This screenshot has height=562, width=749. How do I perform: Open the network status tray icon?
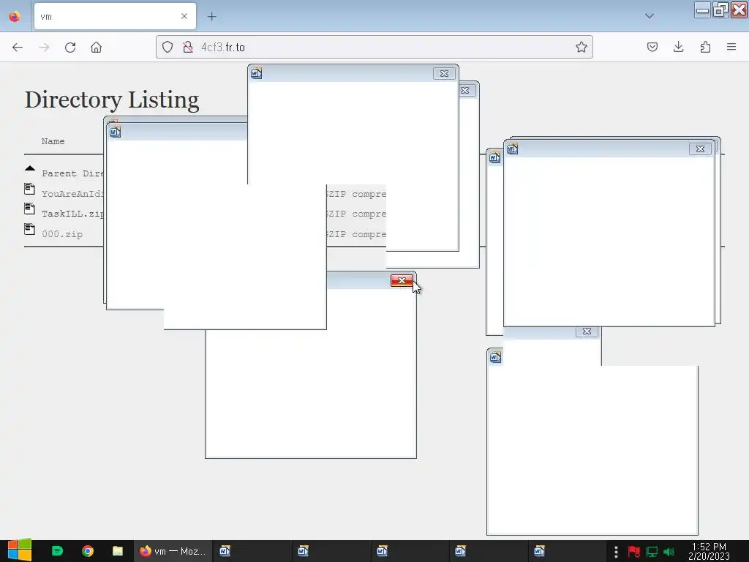pos(652,552)
